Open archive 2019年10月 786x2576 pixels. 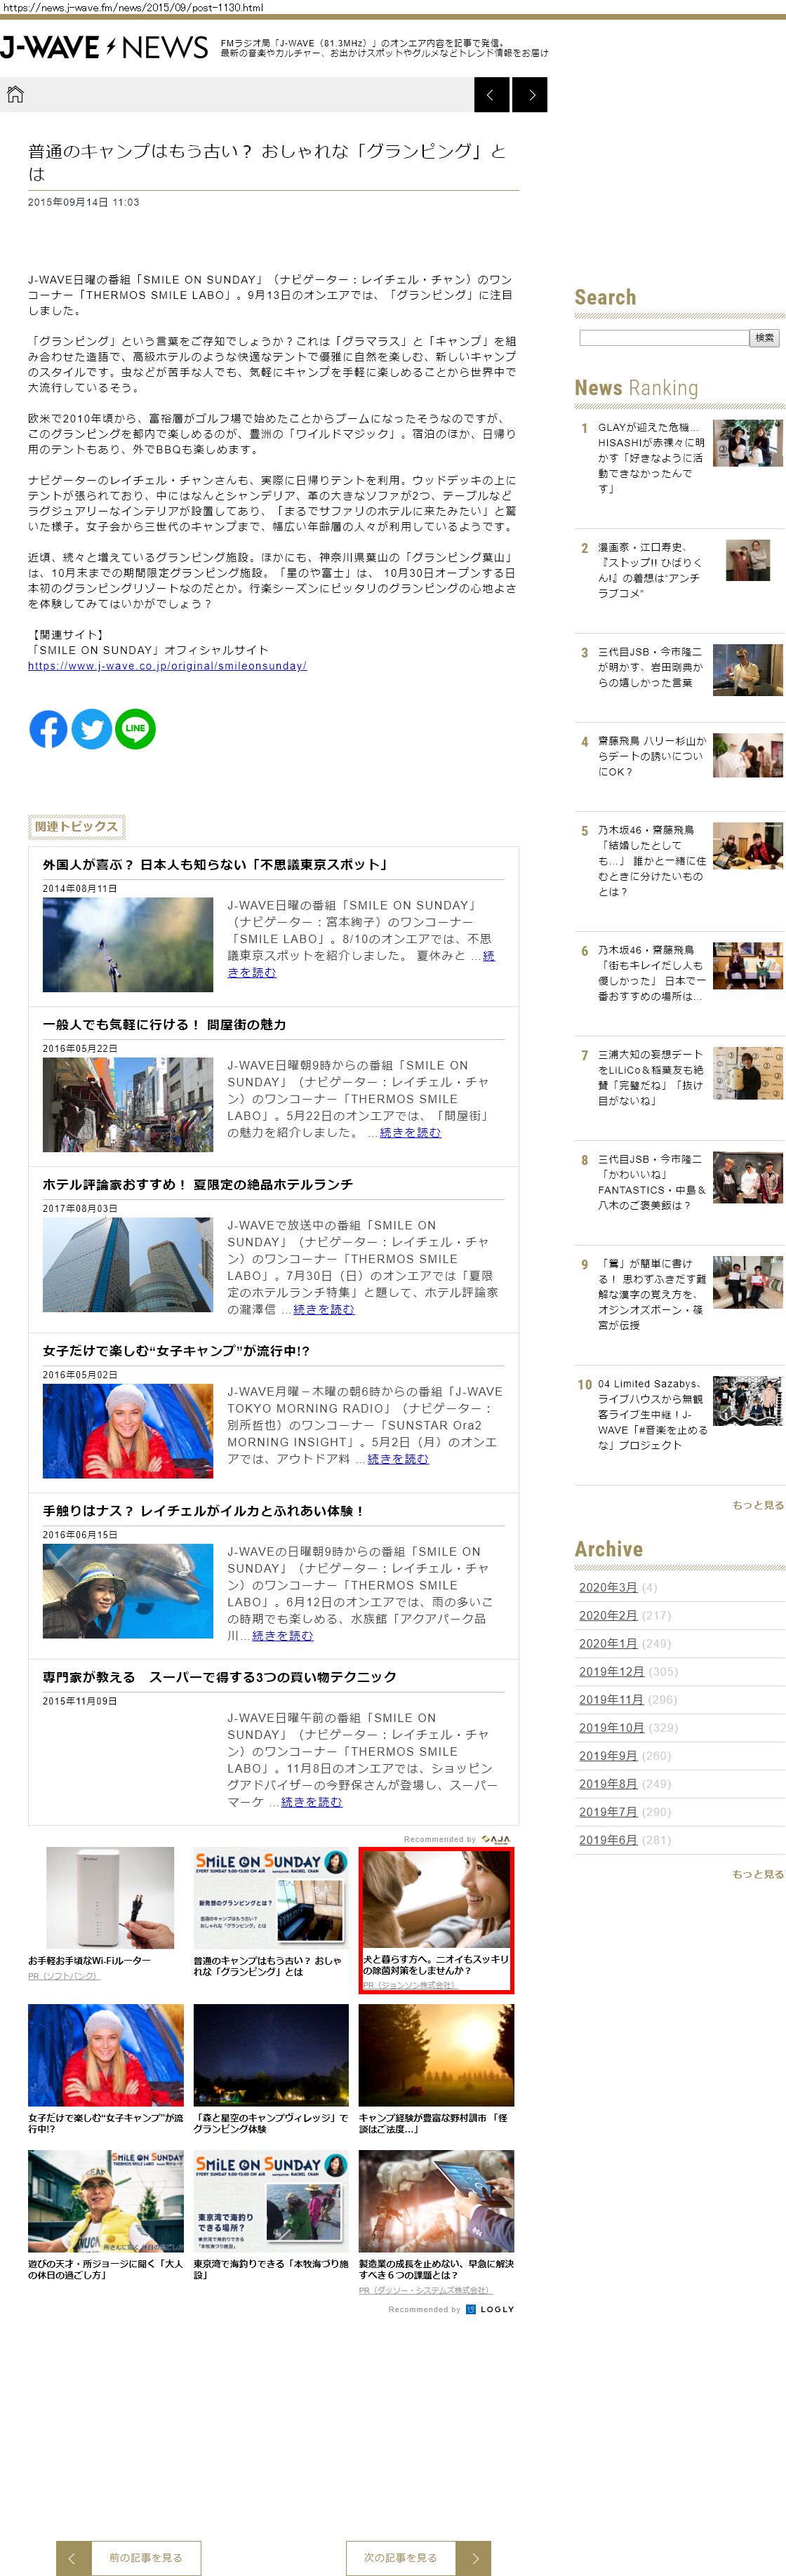pos(612,1728)
